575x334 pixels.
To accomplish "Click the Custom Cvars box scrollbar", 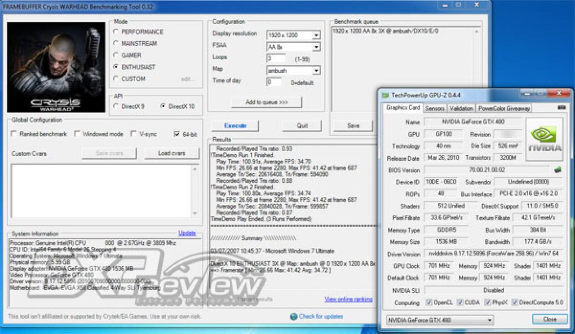I will pyautogui.click(x=195, y=191).
